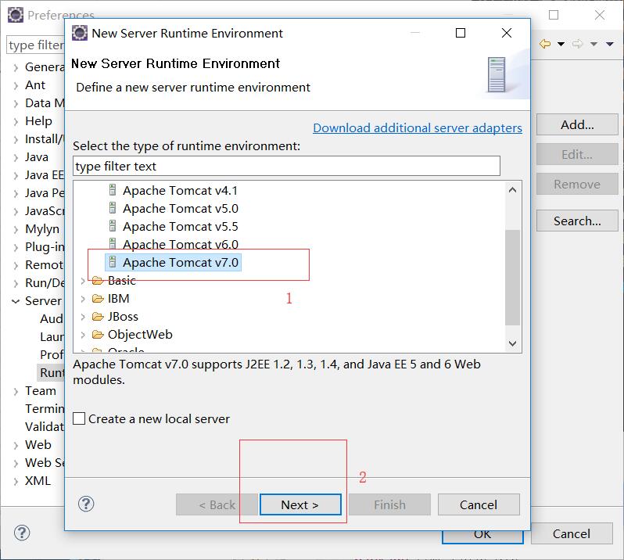Click Next button in the dialog
The height and width of the screenshot is (560, 624).
[300, 504]
